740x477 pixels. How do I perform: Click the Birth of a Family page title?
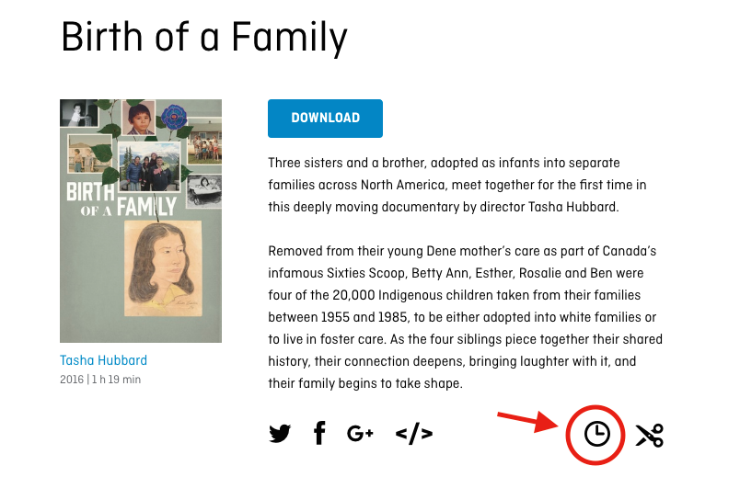204,38
